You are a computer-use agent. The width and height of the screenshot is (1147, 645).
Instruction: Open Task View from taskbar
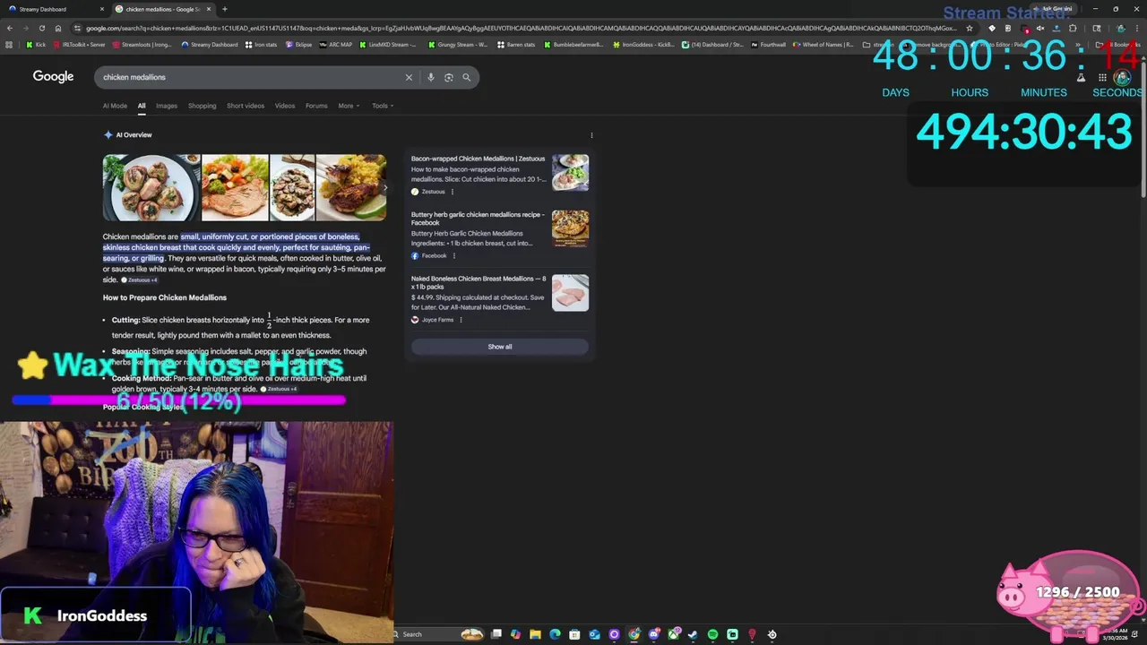point(496,634)
